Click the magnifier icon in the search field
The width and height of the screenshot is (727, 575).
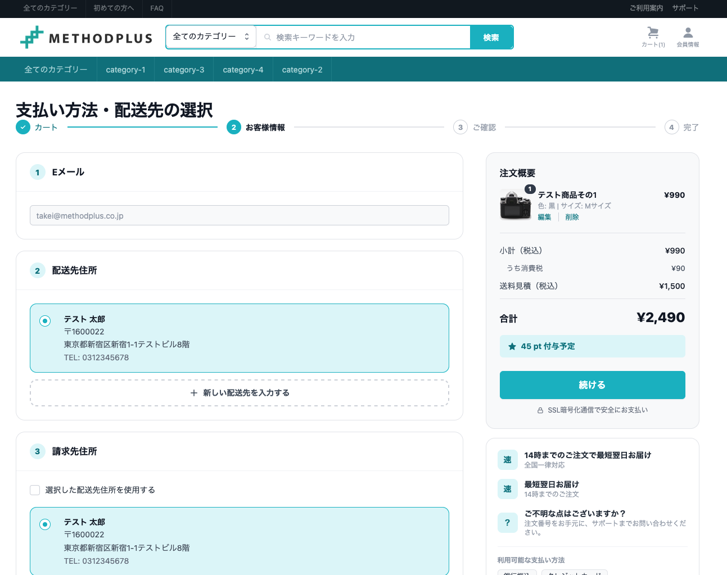coord(268,37)
